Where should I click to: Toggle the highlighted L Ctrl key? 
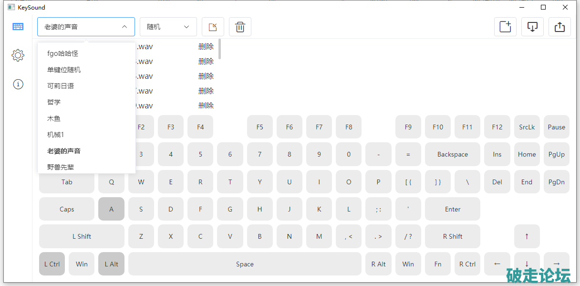click(x=52, y=264)
